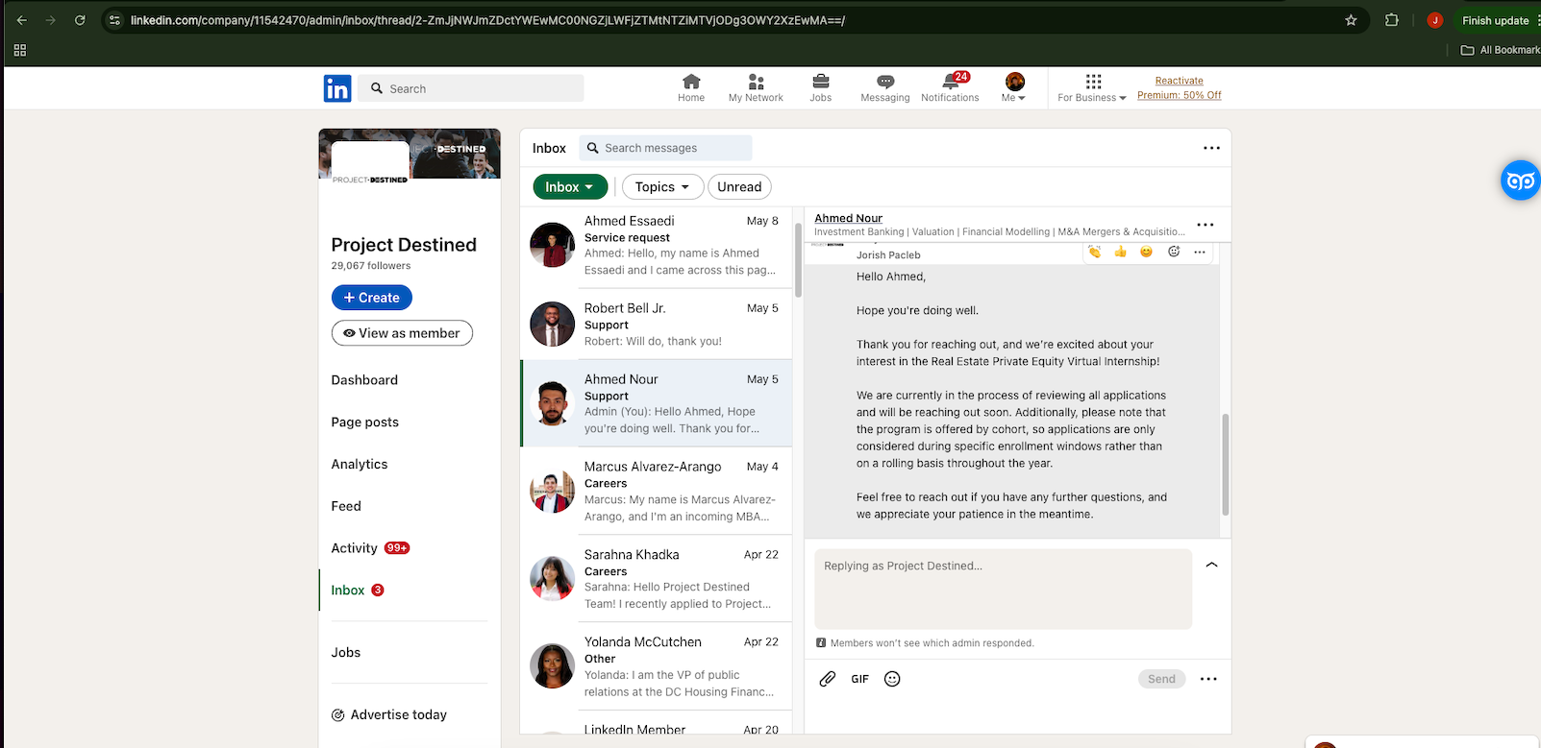Open Reactivate Premium 50% Off link
1541x748 pixels.
click(x=1180, y=88)
